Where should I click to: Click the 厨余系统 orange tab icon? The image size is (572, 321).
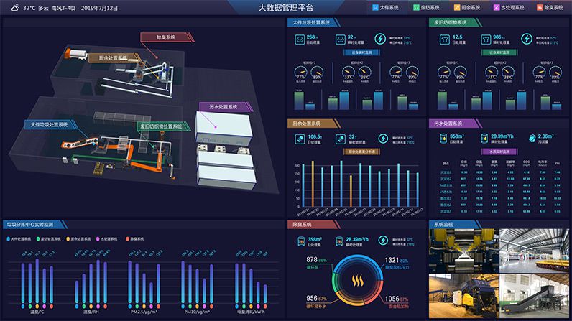point(457,7)
